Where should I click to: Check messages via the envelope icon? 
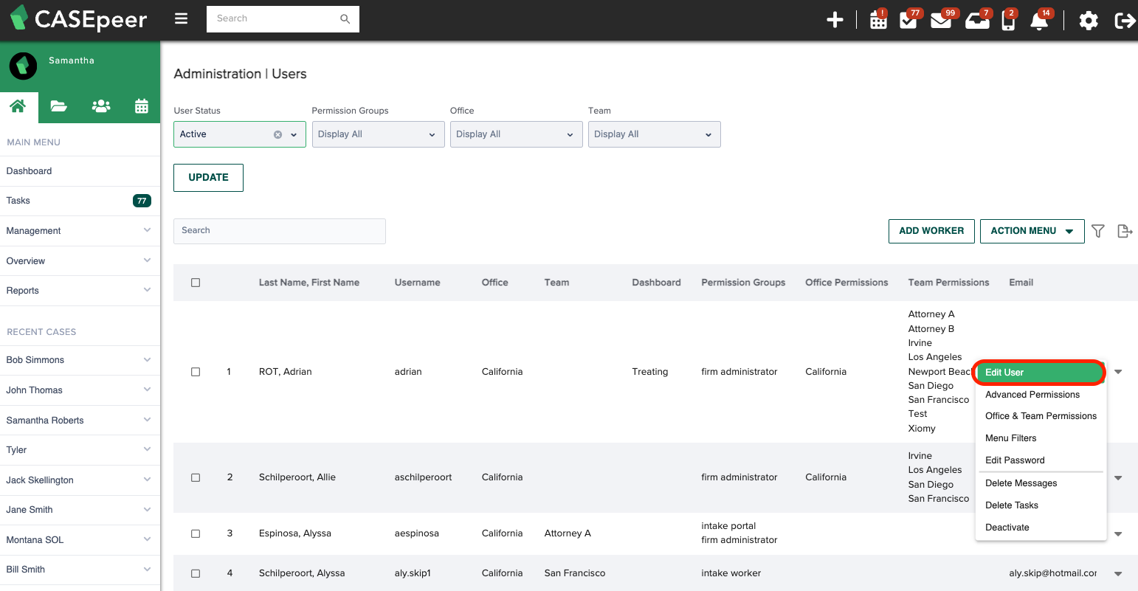point(941,20)
